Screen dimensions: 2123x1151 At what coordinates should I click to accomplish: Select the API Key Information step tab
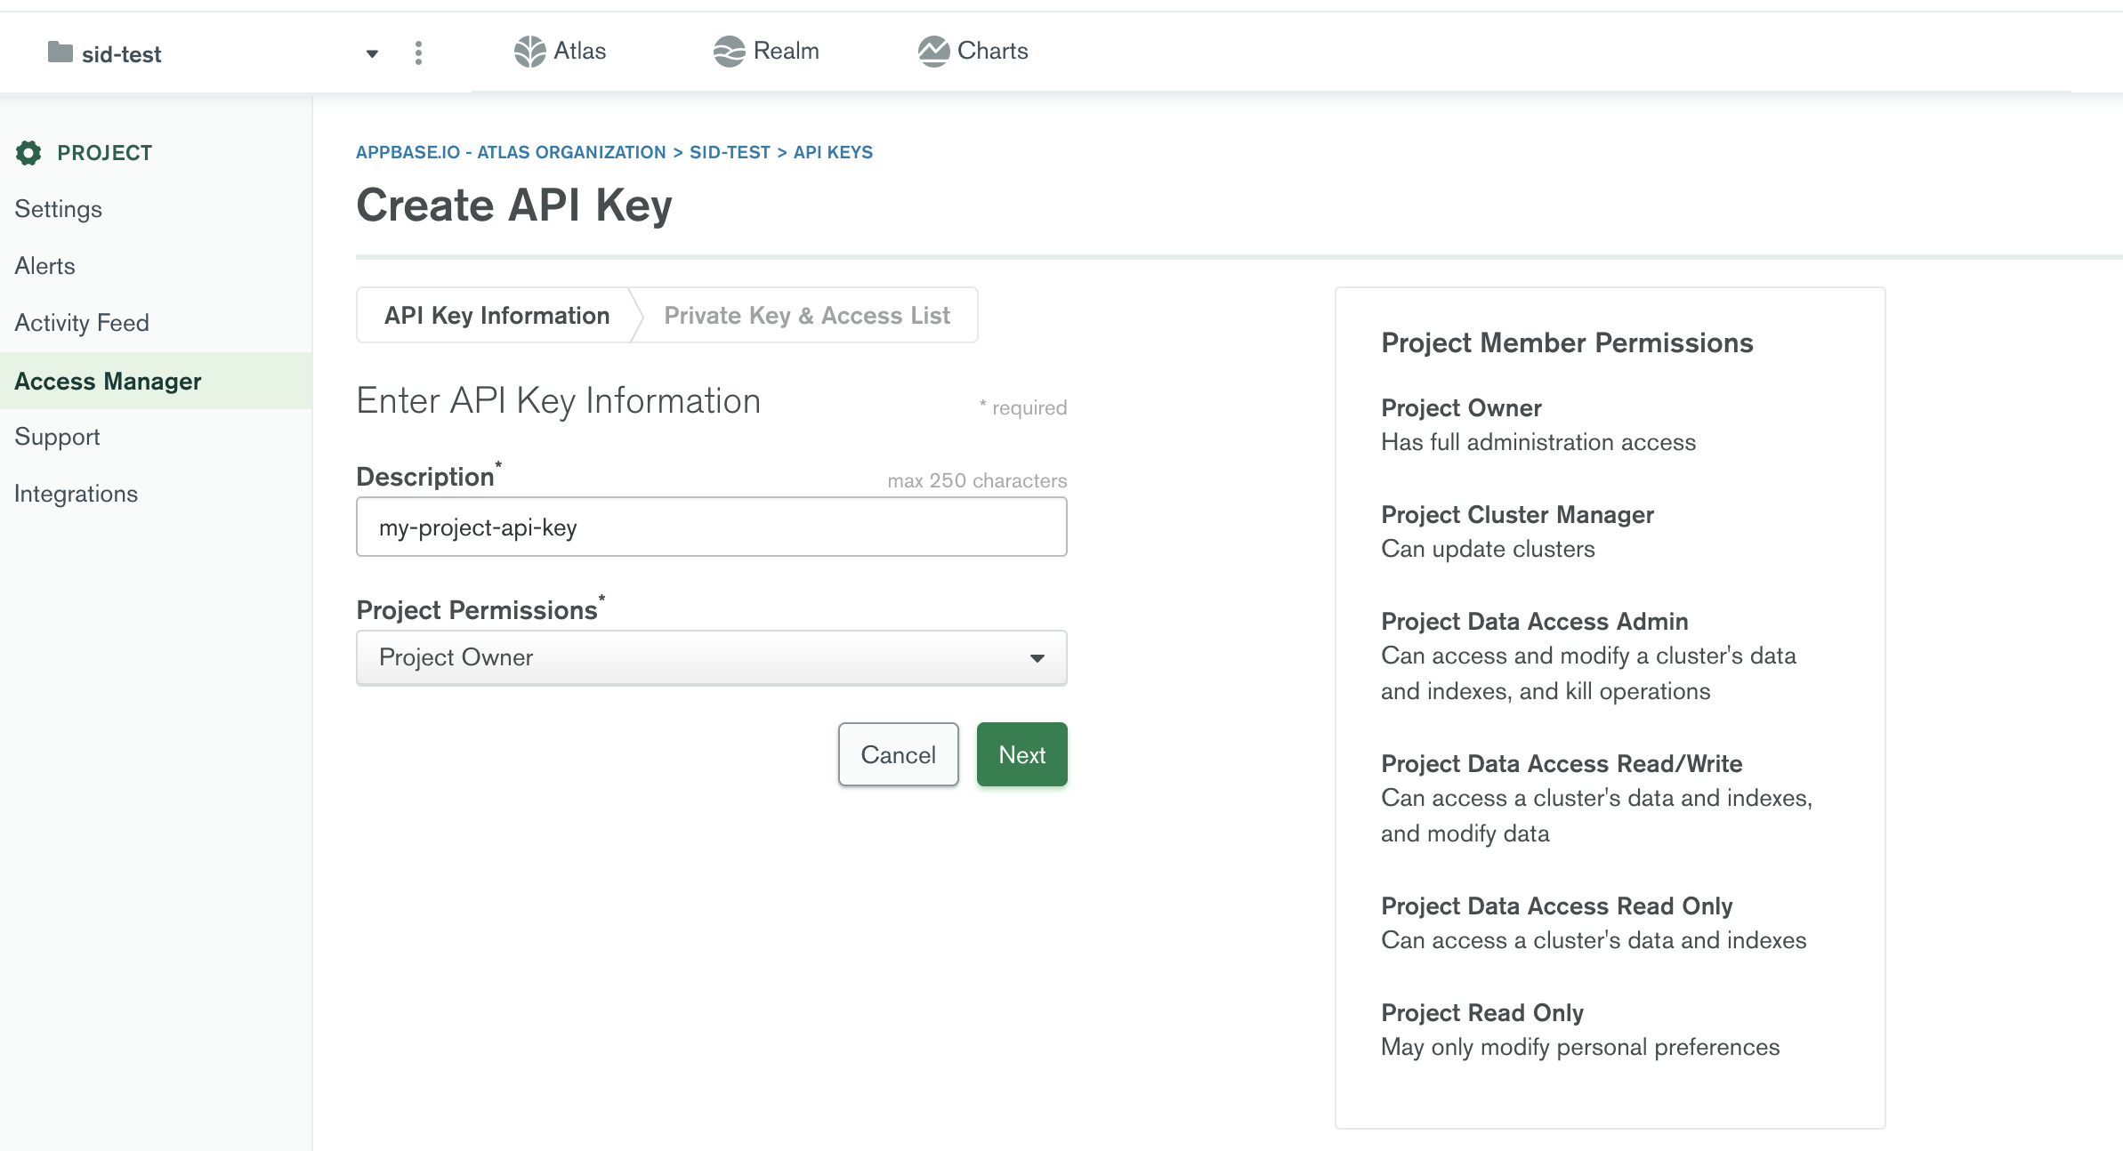point(496,316)
